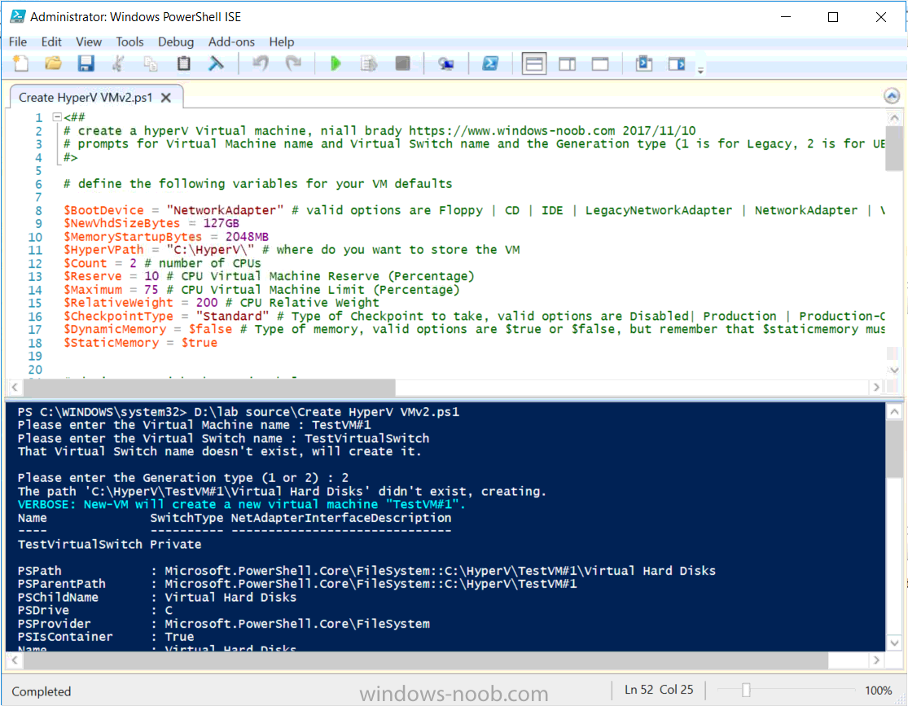Select the Create HyperV VMv2.ps1 tab
908x706 pixels.
[86, 97]
